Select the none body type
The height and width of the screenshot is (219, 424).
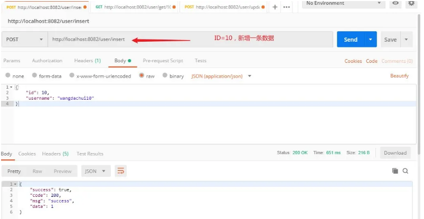(8, 75)
